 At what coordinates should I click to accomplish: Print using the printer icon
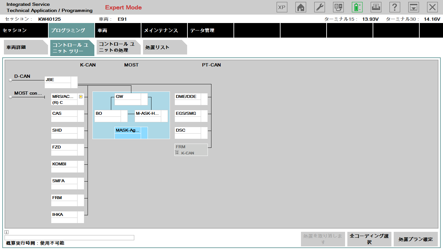click(x=376, y=7)
